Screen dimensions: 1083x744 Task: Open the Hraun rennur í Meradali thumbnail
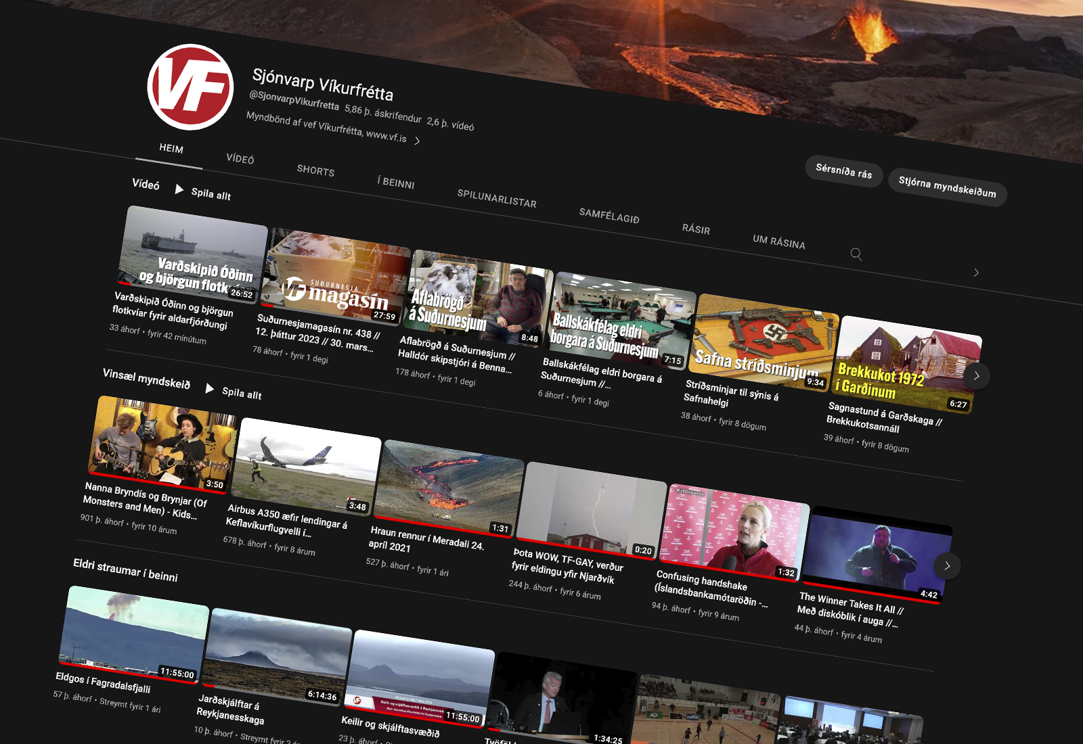tap(449, 488)
